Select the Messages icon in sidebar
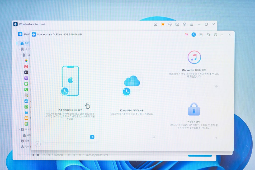 [26, 84]
